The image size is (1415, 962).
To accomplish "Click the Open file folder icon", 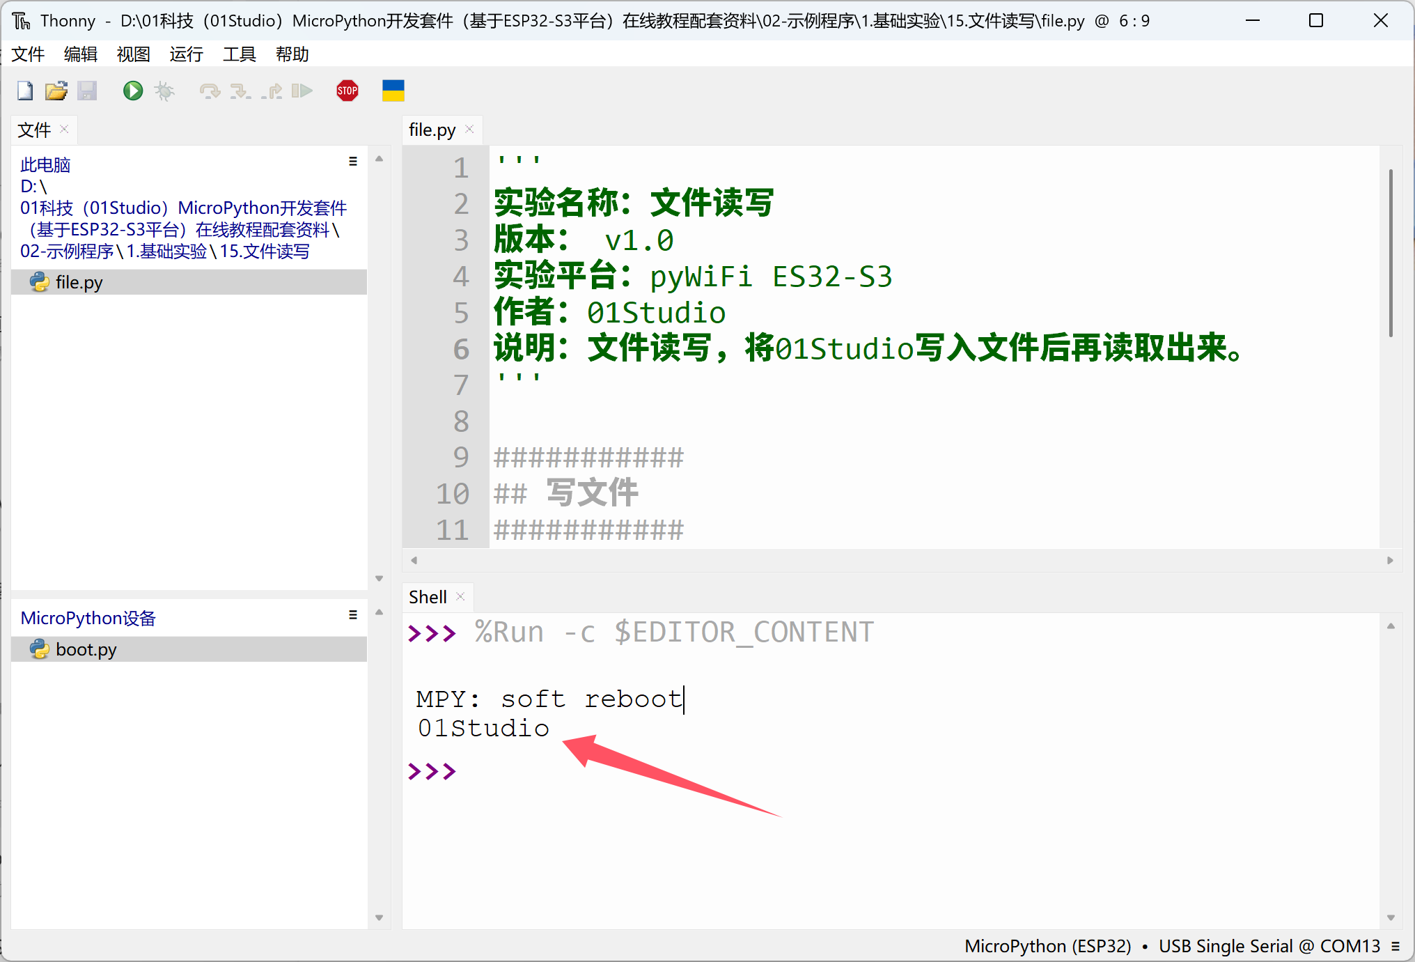I will tap(56, 91).
